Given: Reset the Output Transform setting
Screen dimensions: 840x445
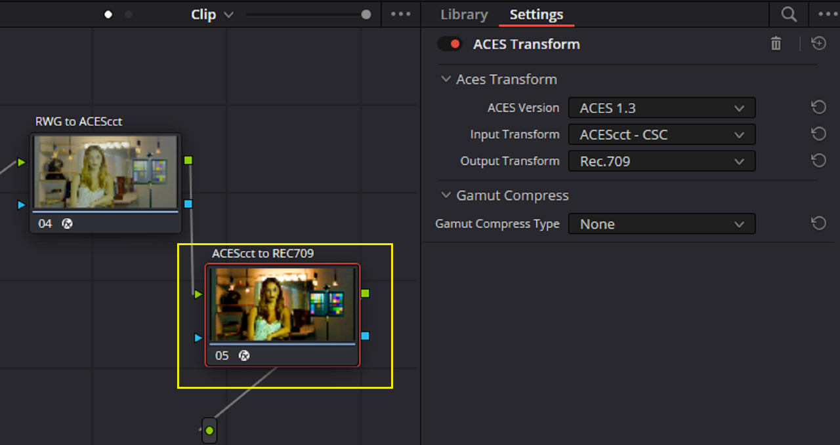Looking at the screenshot, I should pyautogui.click(x=818, y=161).
